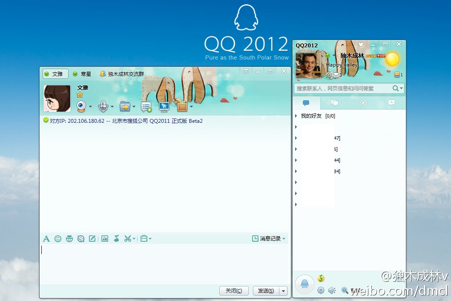Click the search magnifier in the search box
Image resolution: width=451 pixels, height=301 pixels.
tap(396, 88)
